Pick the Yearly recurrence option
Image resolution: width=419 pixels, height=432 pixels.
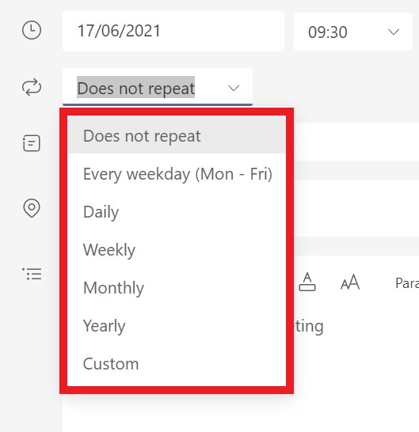(x=177, y=326)
